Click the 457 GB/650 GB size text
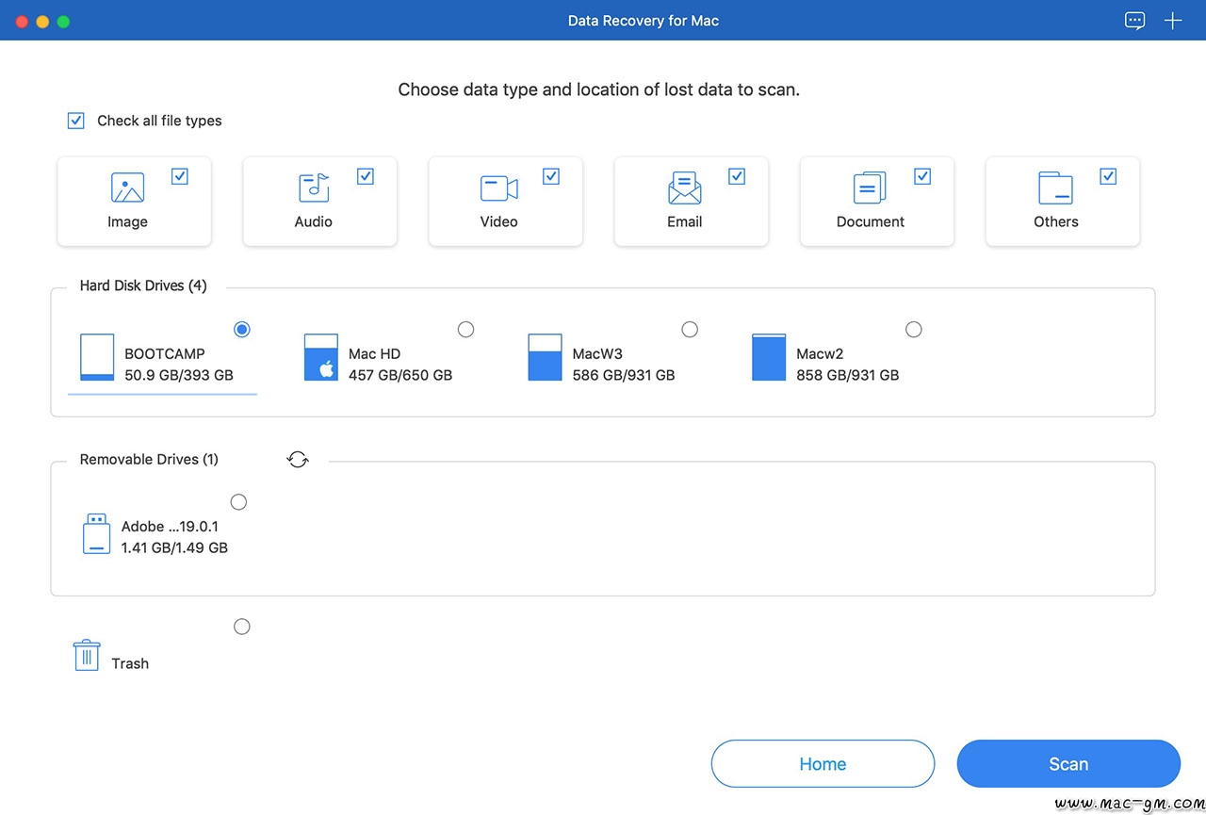This screenshot has height=815, width=1206. point(400,375)
